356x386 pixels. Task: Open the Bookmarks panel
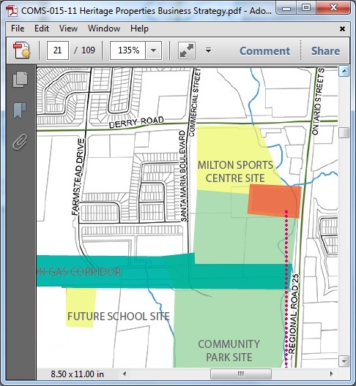click(20, 110)
